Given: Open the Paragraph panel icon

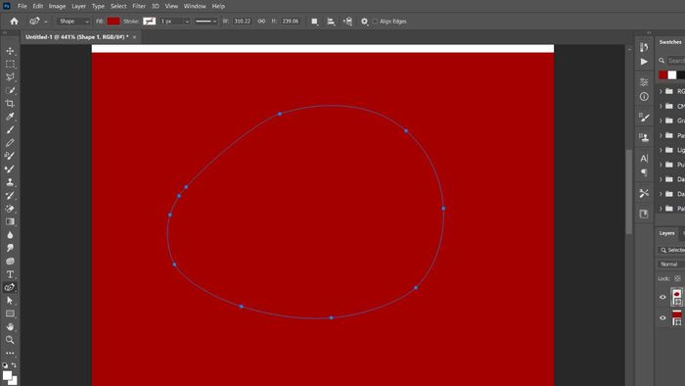Looking at the screenshot, I should [x=644, y=172].
